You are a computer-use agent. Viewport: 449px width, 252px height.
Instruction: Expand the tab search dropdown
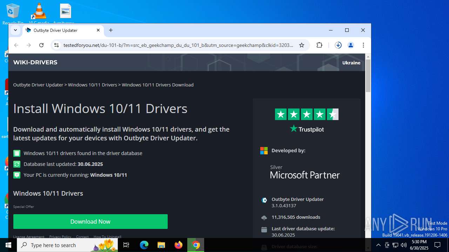15,30
